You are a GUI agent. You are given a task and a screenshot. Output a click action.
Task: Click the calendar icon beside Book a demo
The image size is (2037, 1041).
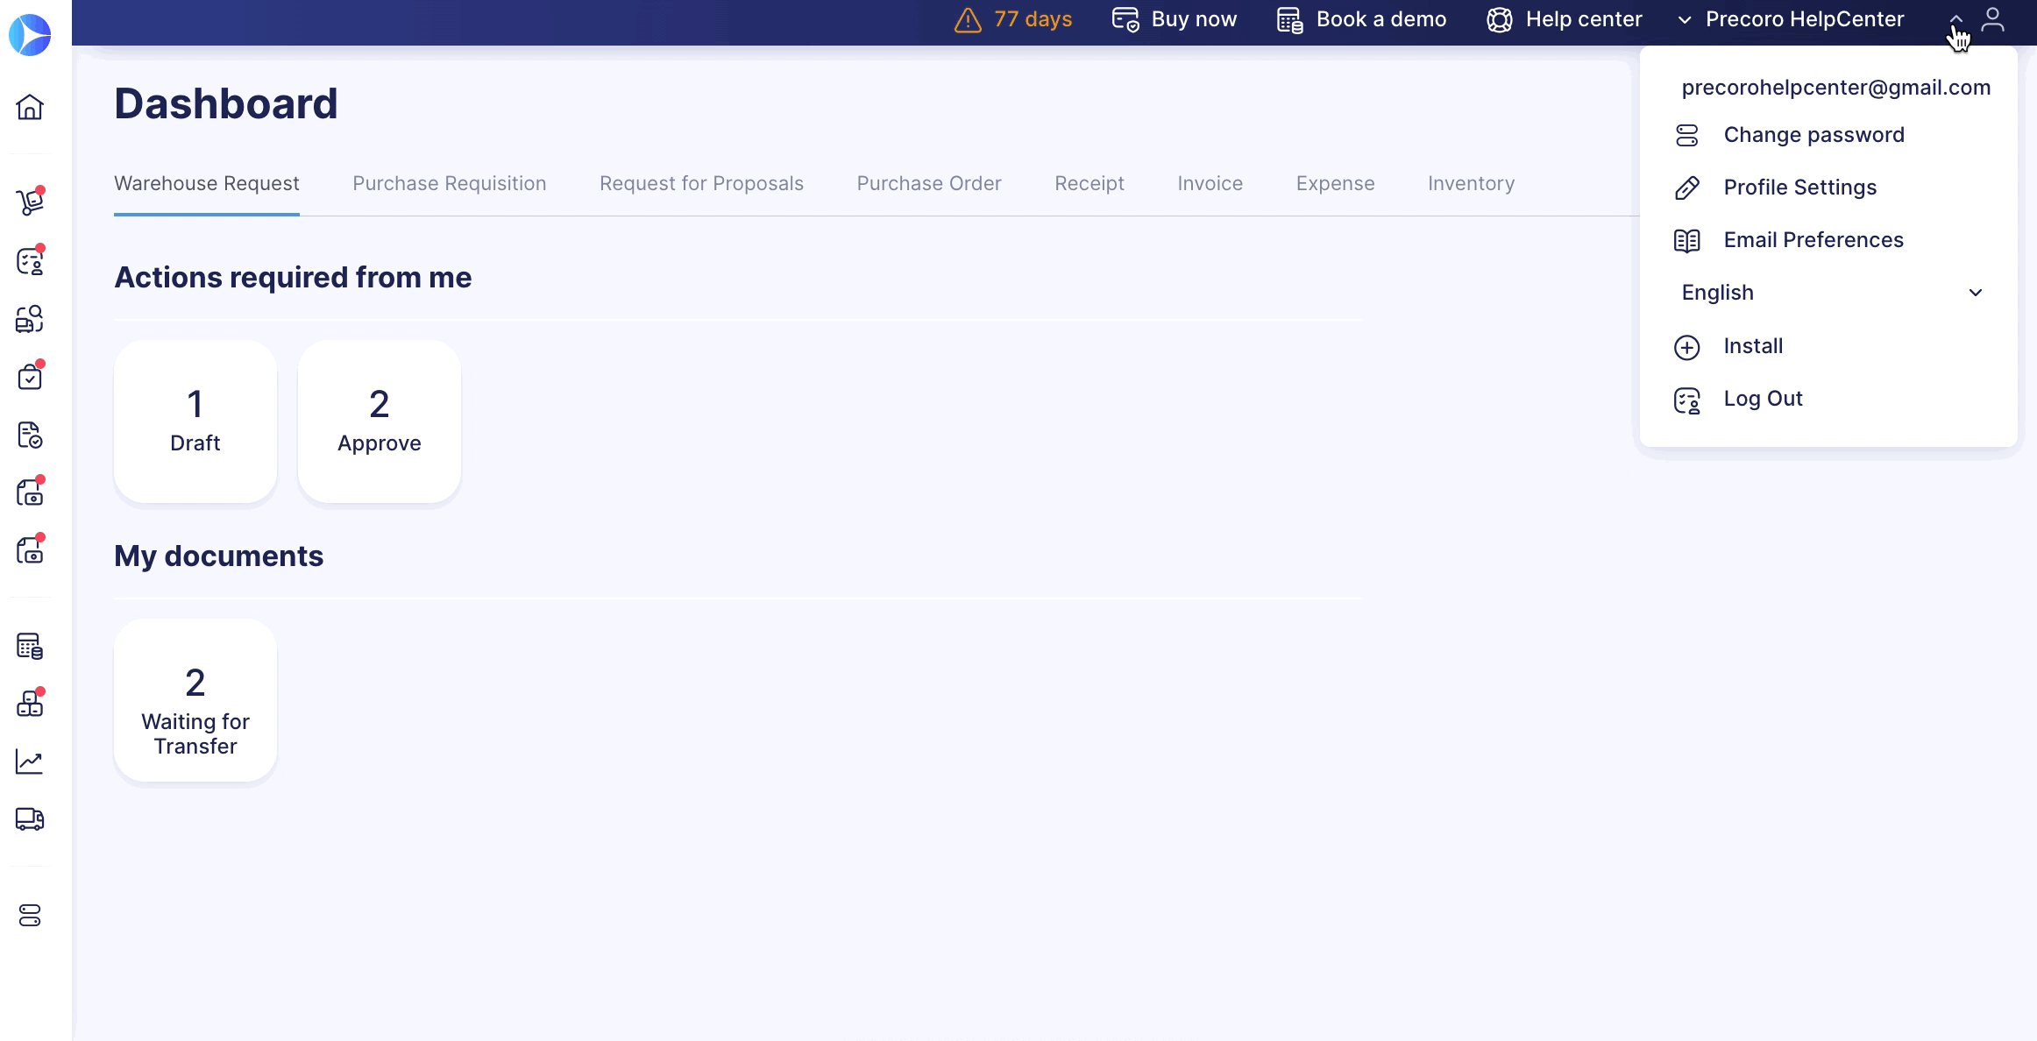coord(1289,19)
